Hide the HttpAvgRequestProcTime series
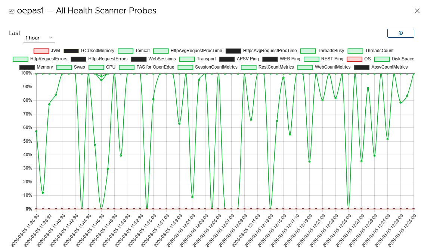 point(188,51)
